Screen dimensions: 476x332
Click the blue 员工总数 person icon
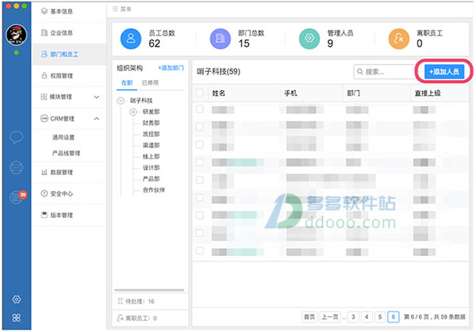(131, 39)
